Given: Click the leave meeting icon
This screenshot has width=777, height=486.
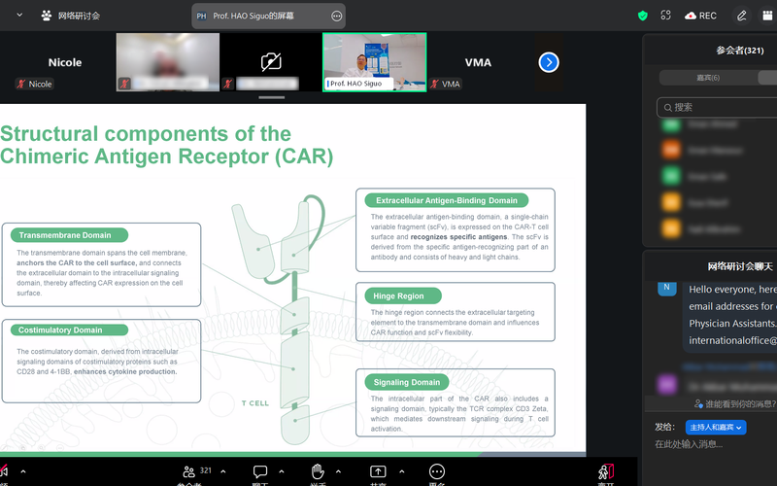Looking at the screenshot, I should [x=606, y=471].
